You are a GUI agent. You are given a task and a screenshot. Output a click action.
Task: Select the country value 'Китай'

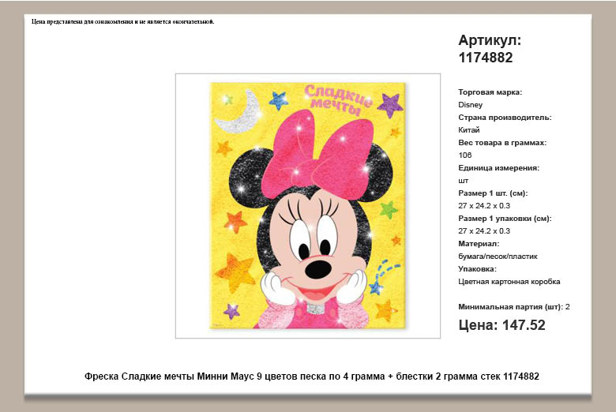[x=469, y=130]
